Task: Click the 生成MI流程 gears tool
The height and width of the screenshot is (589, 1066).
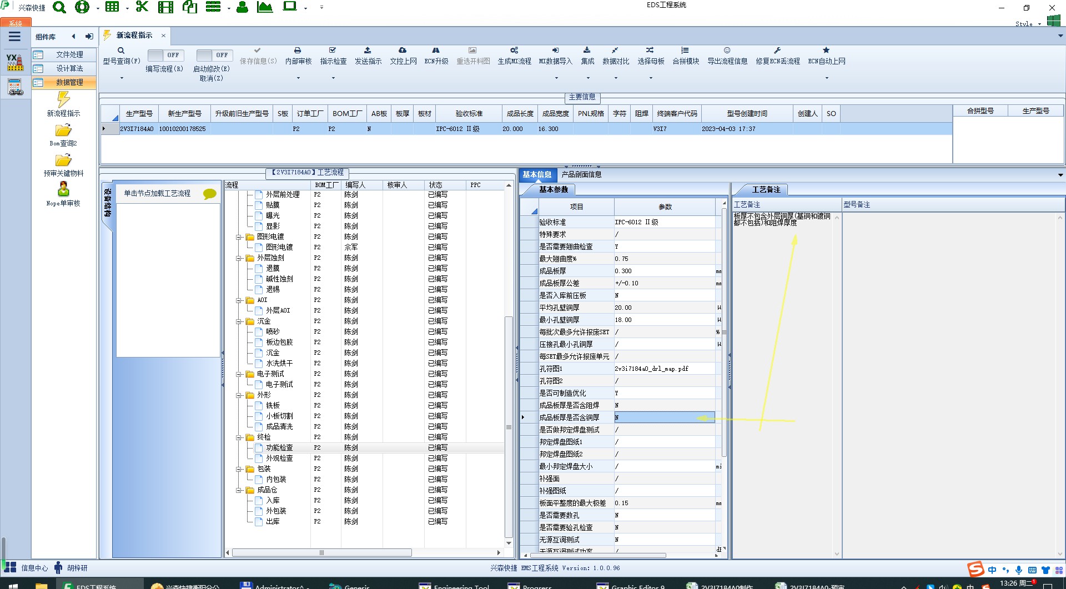Action: 514,56
